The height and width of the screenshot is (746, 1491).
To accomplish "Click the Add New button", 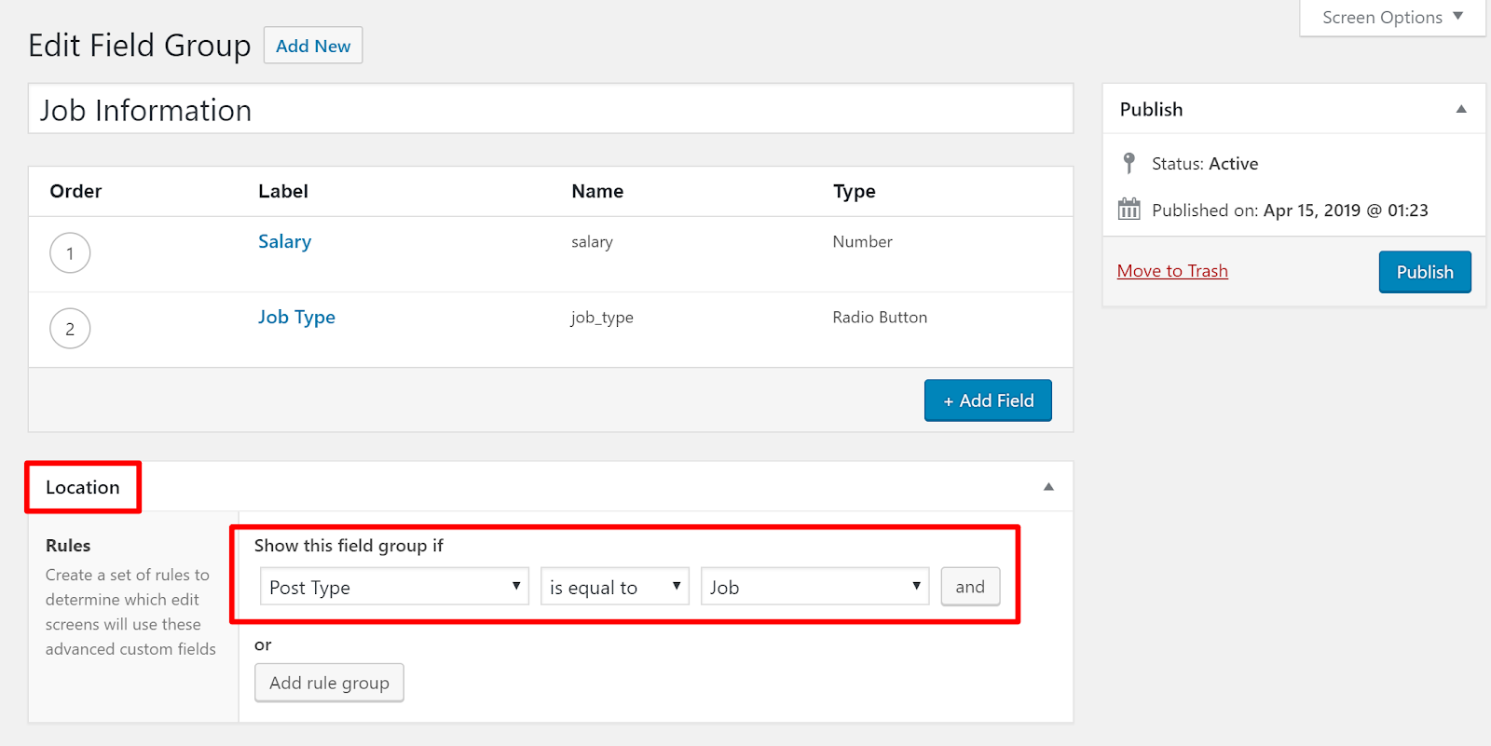I will pos(313,46).
